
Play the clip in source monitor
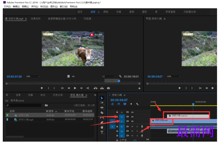pyautogui.click(x=75, y=88)
